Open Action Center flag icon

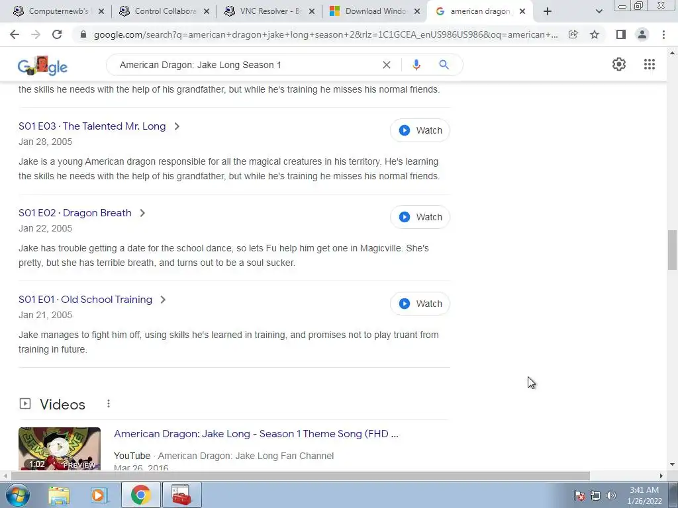(579, 495)
